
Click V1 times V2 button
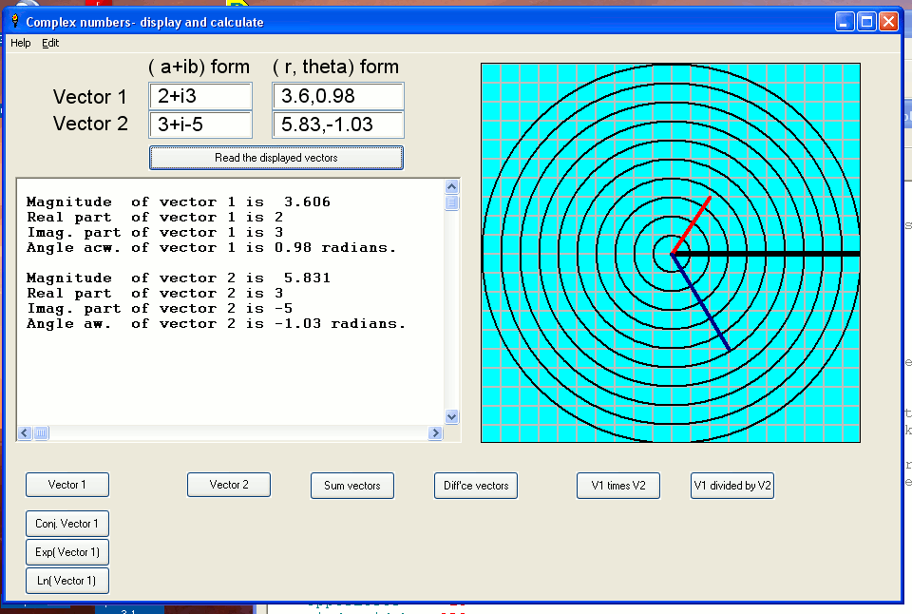point(618,485)
